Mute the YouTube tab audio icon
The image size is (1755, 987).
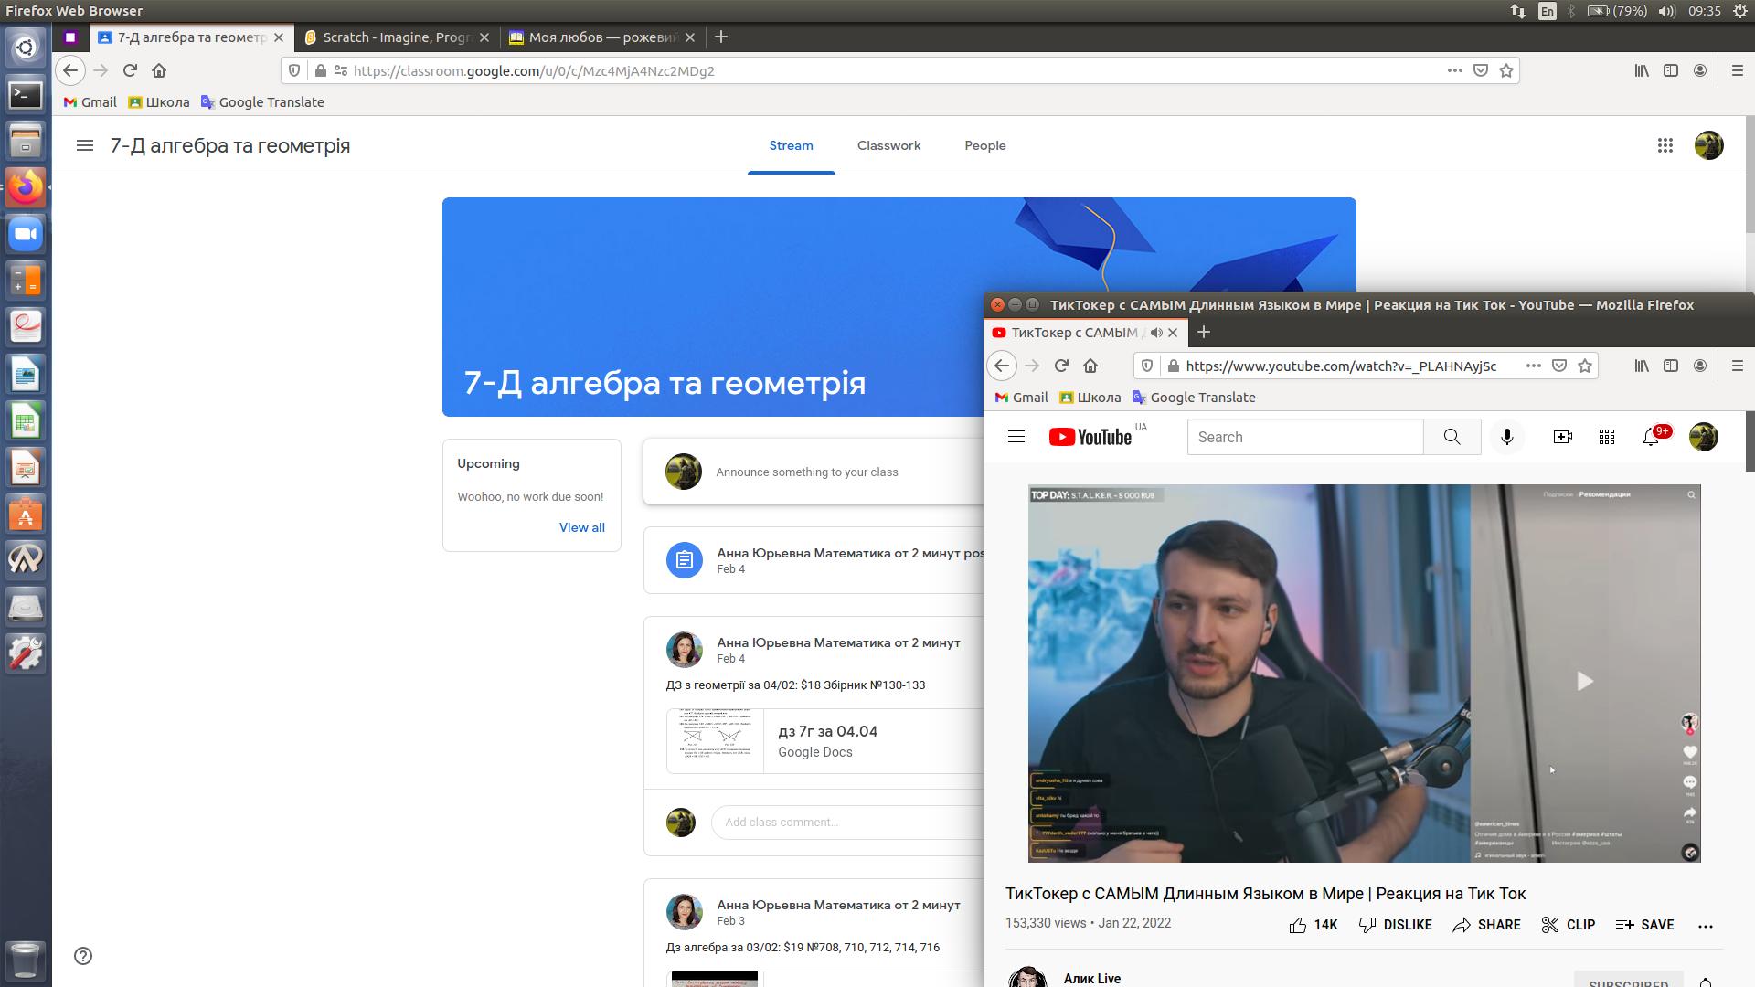[1156, 333]
